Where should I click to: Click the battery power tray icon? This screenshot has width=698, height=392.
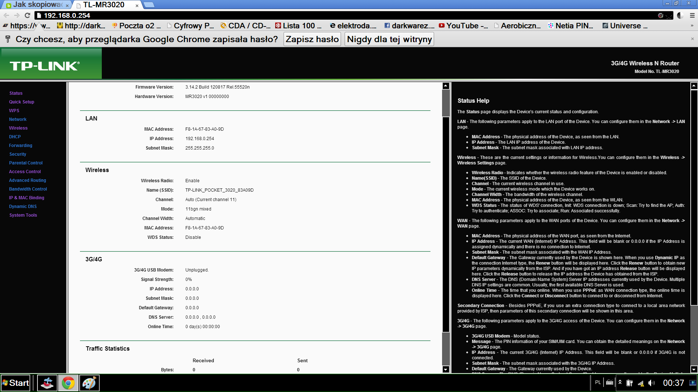630,383
